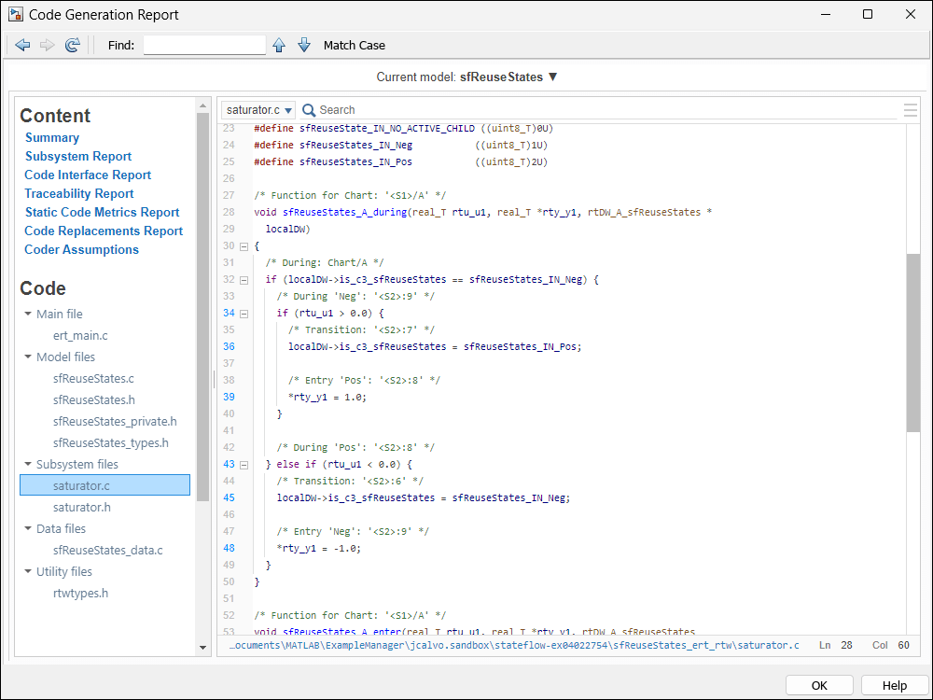Image resolution: width=933 pixels, height=700 pixels.
Task: Click the Help button
Action: [894, 685]
